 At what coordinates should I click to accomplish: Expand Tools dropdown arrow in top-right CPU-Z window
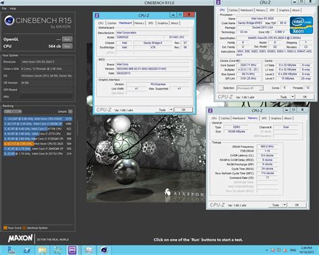(x=293, y=97)
